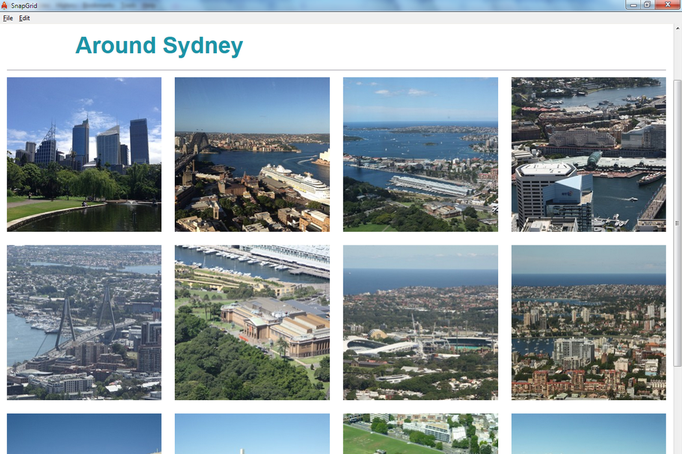682x454 pixels.
Task: Click the Around Sydney heading
Action: point(159,45)
